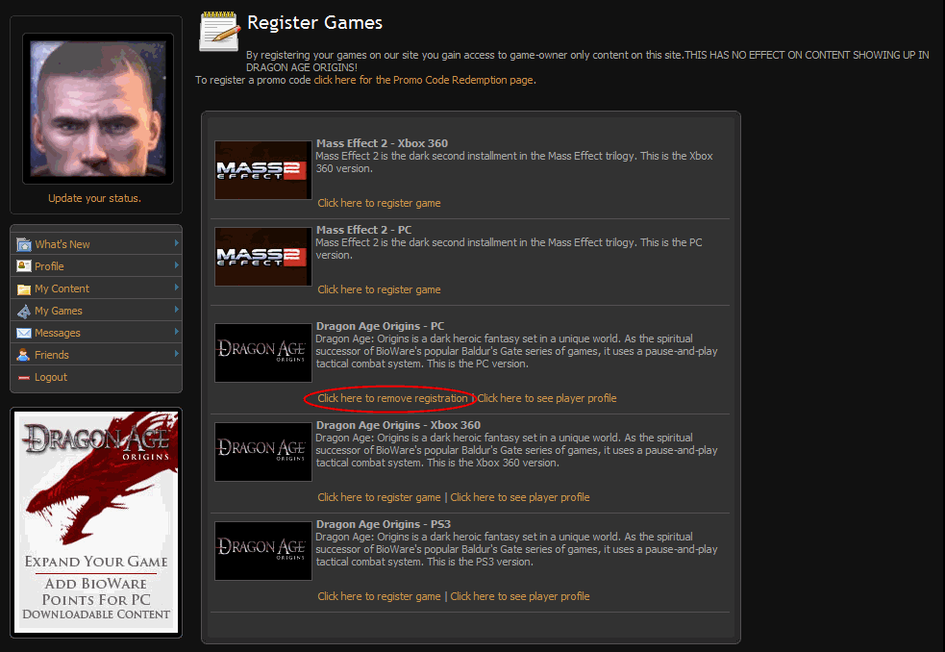Expand the Friends menu arrow
The image size is (945, 652).
click(x=177, y=354)
